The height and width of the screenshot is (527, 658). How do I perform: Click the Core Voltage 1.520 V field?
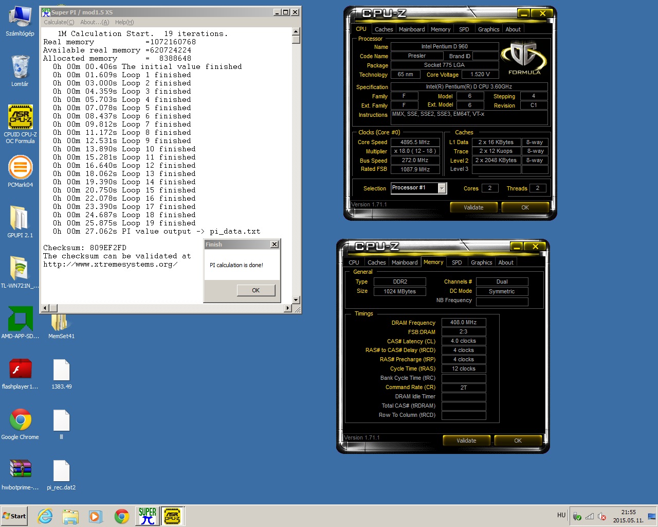coord(480,75)
